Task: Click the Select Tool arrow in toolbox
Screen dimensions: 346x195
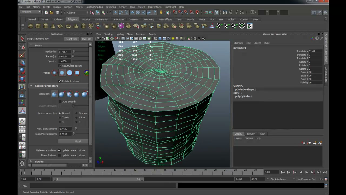Action: [22, 38]
